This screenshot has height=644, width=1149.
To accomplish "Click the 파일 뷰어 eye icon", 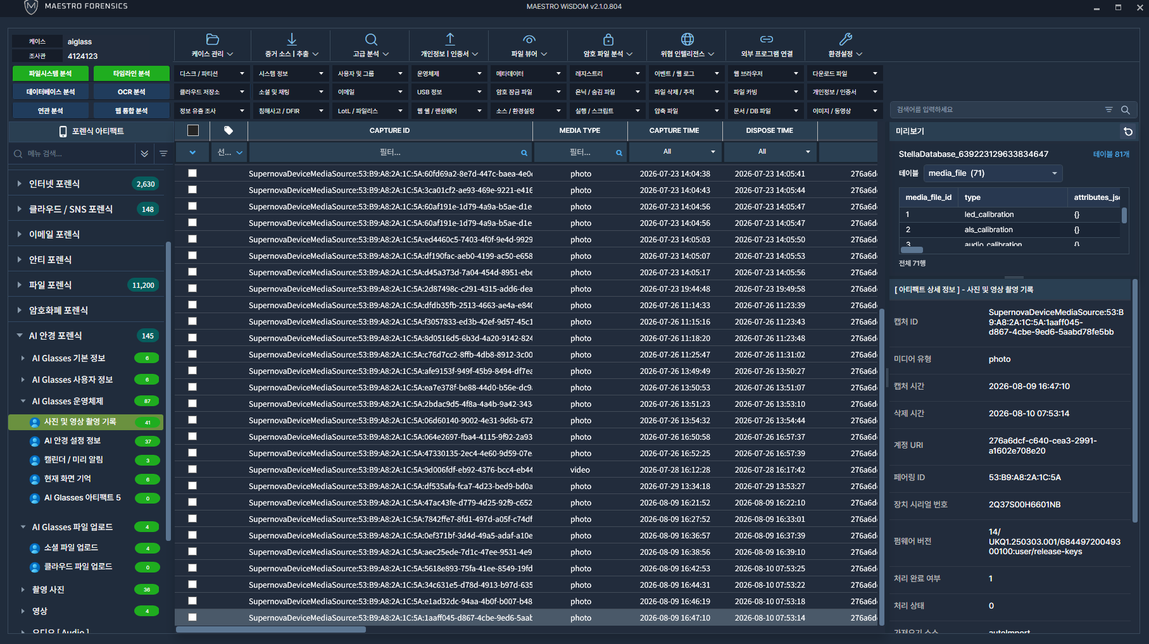I will coord(529,39).
